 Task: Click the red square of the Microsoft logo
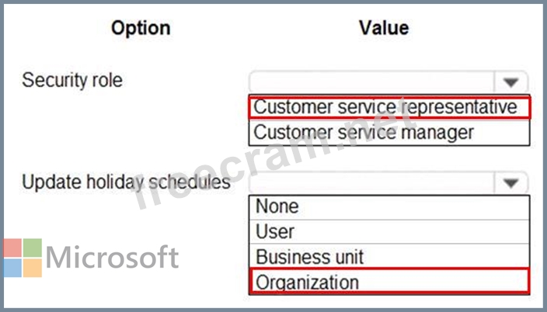(x=12, y=248)
